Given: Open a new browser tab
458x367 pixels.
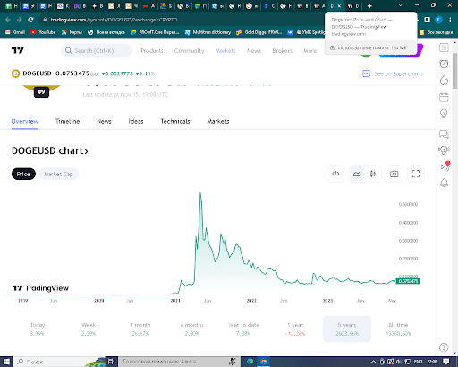Looking at the screenshot, I should (369, 5).
